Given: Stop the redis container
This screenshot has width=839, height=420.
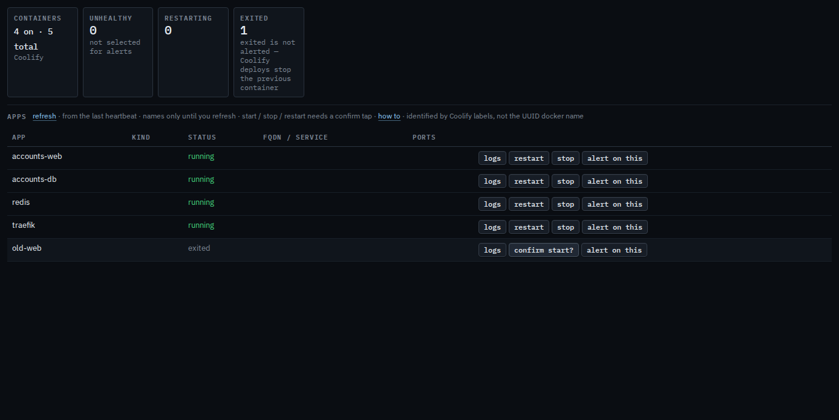Looking at the screenshot, I should click(x=566, y=204).
